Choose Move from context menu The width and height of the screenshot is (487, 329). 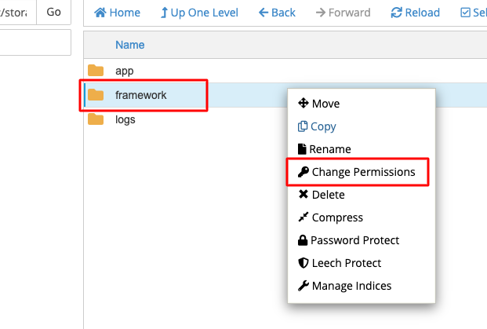click(x=325, y=104)
